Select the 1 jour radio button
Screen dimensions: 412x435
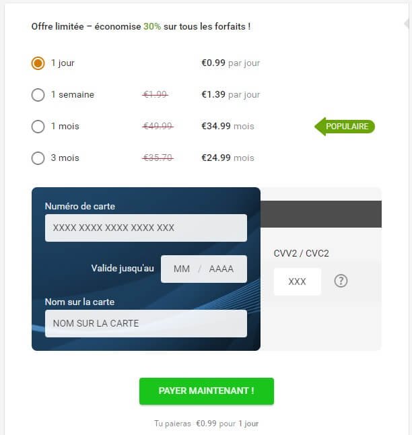pos(38,63)
